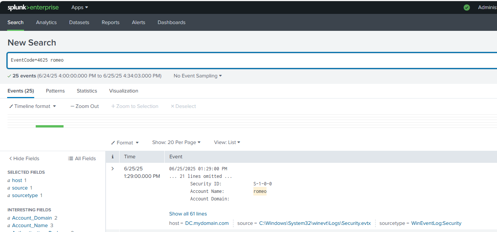497x232 pixels.
Task: Open the Dashboards nav tab
Action: click(x=171, y=23)
